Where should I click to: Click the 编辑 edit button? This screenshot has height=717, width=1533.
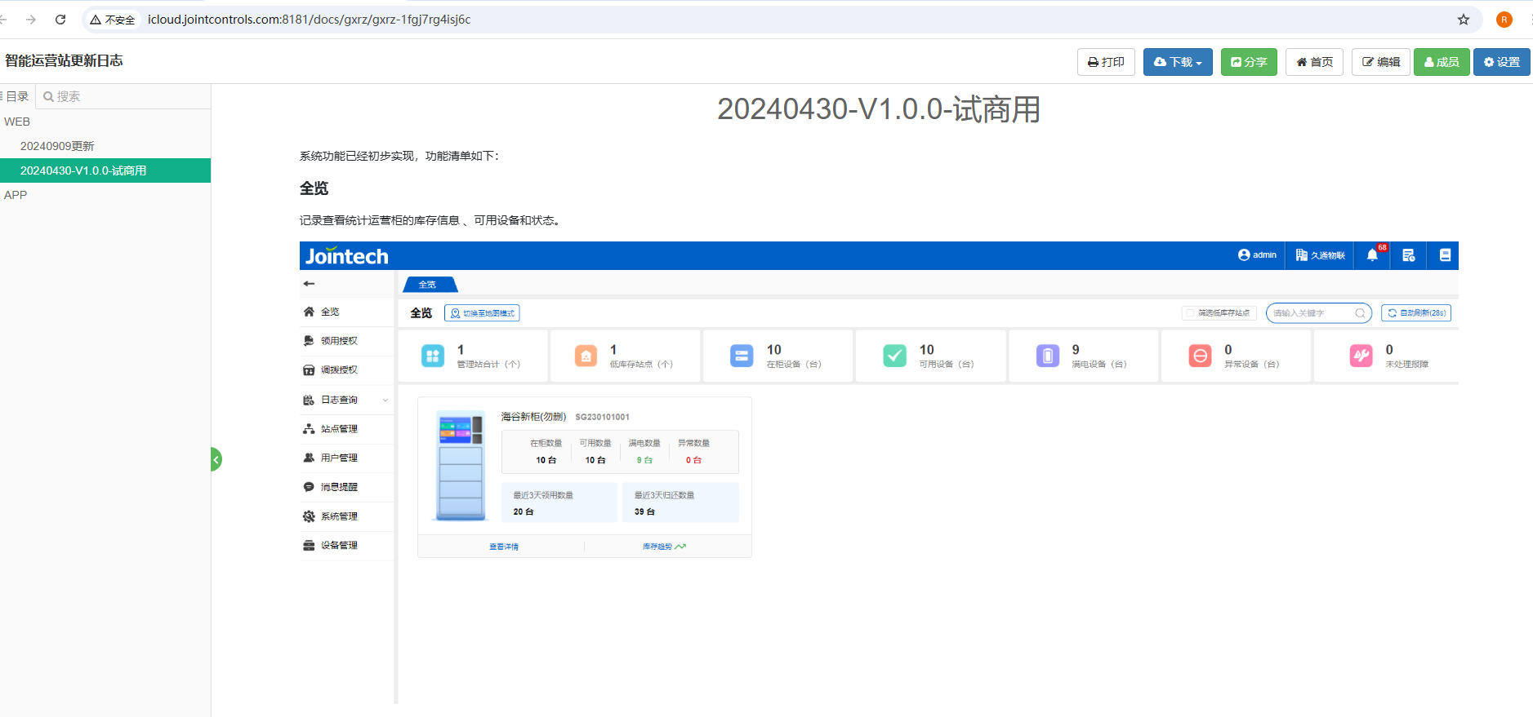1380,62
